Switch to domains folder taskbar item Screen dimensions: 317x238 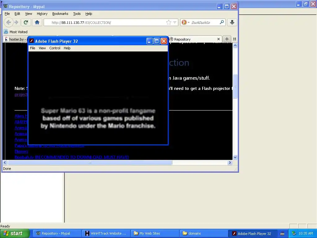[204, 233]
